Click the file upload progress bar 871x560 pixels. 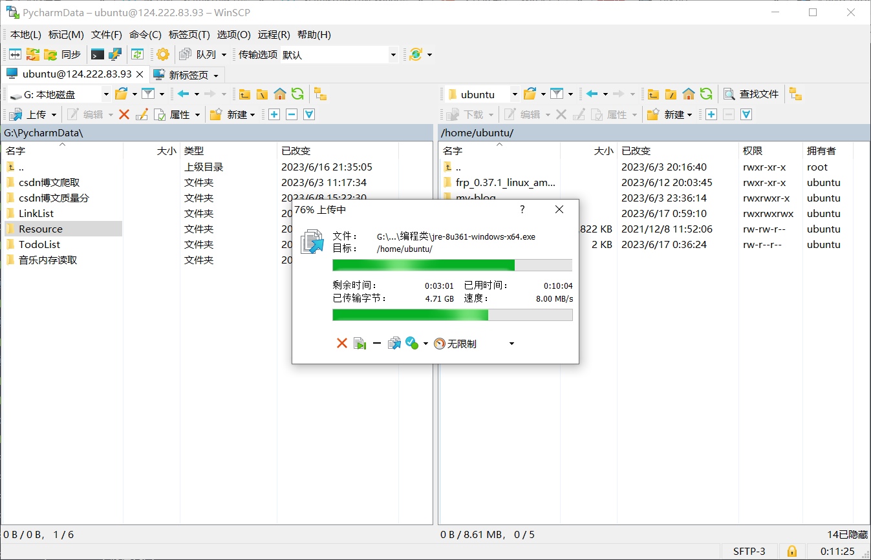(452, 265)
